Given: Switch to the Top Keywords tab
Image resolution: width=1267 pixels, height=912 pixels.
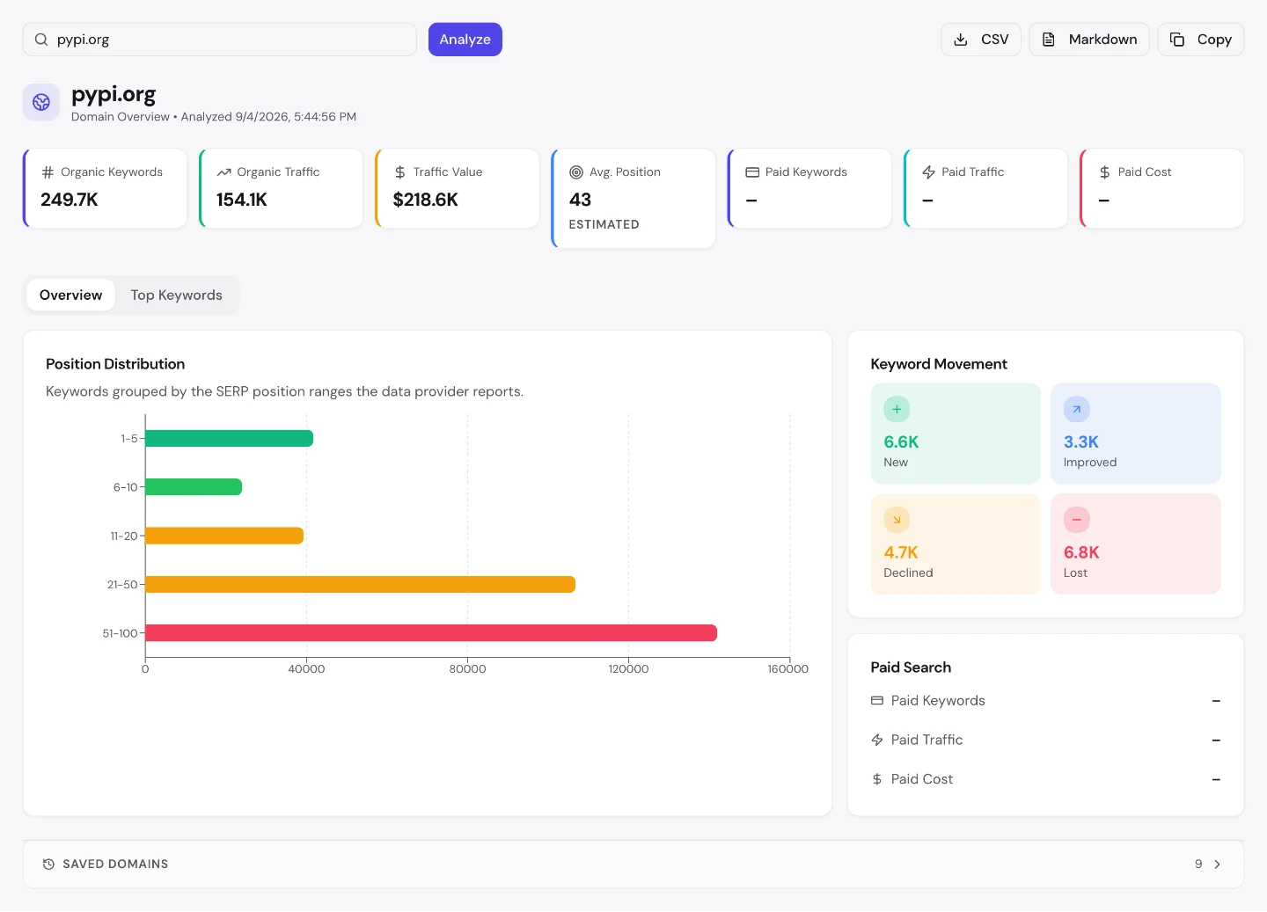Looking at the screenshot, I should pyautogui.click(x=177, y=295).
